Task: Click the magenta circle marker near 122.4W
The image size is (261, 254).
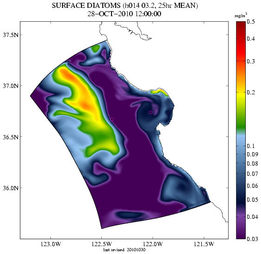Action: 112,119
